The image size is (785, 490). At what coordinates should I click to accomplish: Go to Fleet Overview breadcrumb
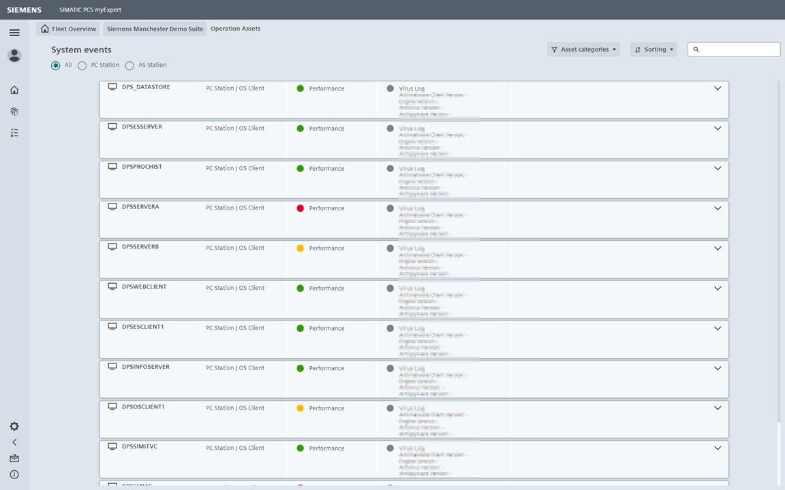tap(68, 29)
